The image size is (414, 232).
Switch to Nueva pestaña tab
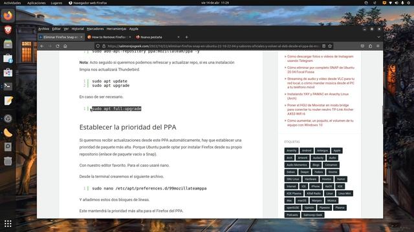(158, 37)
